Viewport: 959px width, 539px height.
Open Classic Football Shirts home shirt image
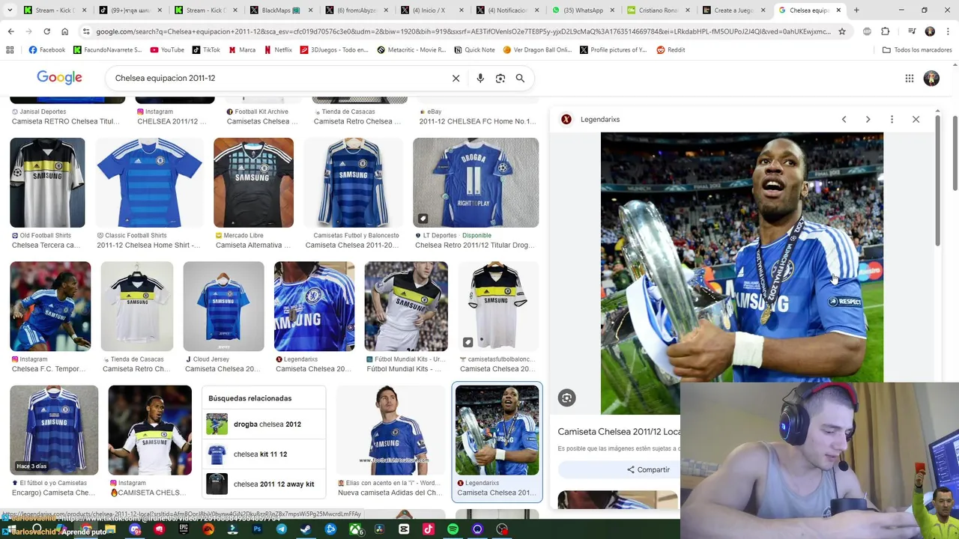pyautogui.click(x=149, y=183)
